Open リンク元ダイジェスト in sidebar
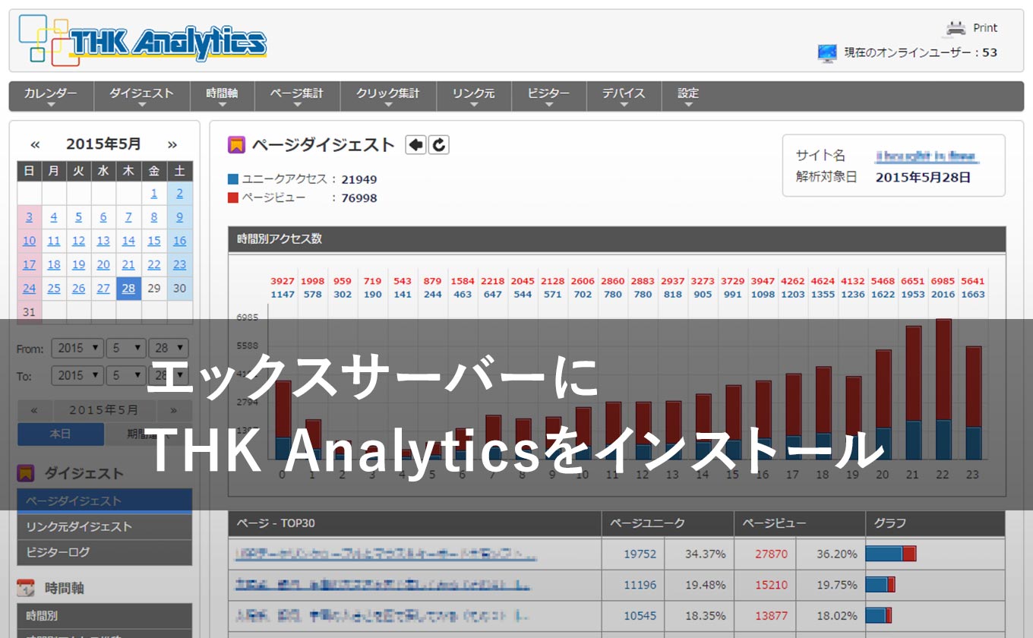The width and height of the screenshot is (1033, 638). click(105, 527)
